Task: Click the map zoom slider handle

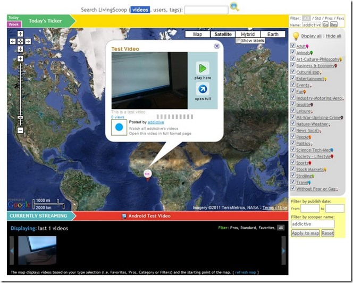Action: pos(20,117)
